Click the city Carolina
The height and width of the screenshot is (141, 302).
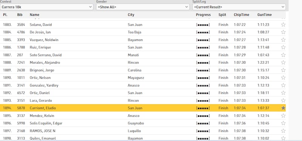click(x=134, y=70)
